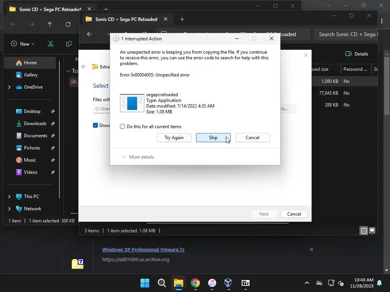390x292 pixels.
Task: Add new tab in front Explorer window
Action: tap(182, 19)
